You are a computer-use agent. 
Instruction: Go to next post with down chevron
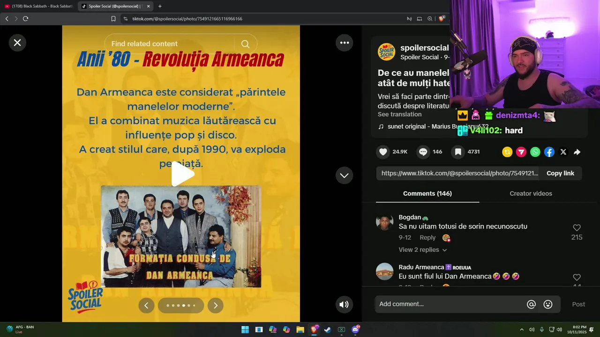(345, 176)
